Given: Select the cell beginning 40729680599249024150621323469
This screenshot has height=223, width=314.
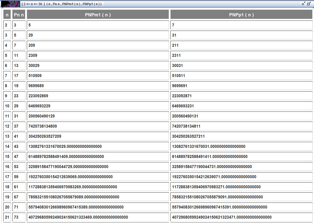Looking at the screenshot, I should click(98, 217).
